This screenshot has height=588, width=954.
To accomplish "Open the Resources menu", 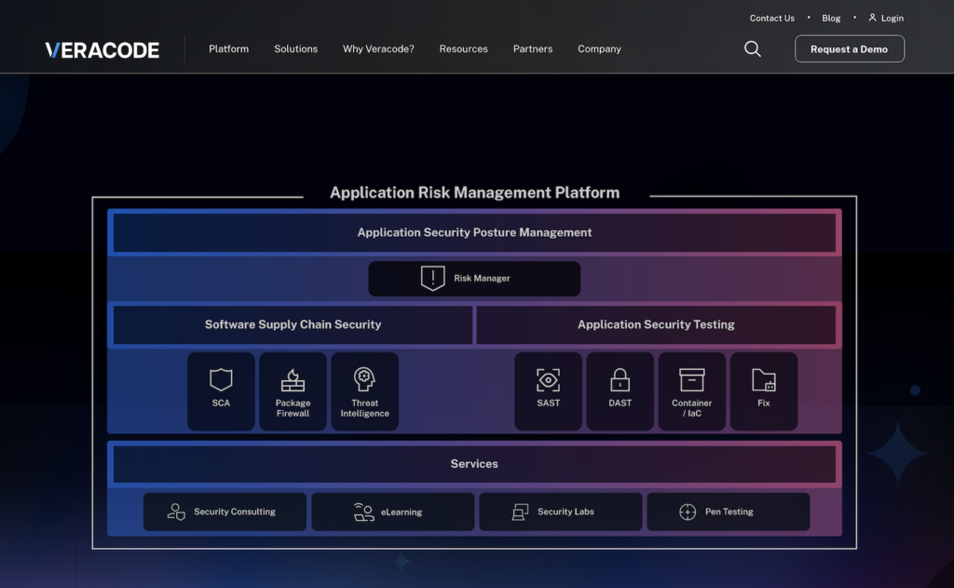I will [464, 48].
